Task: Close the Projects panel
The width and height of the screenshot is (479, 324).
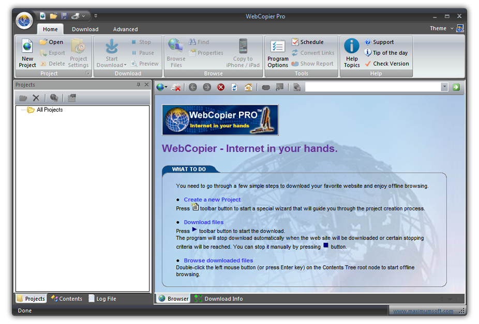Action: (146, 85)
